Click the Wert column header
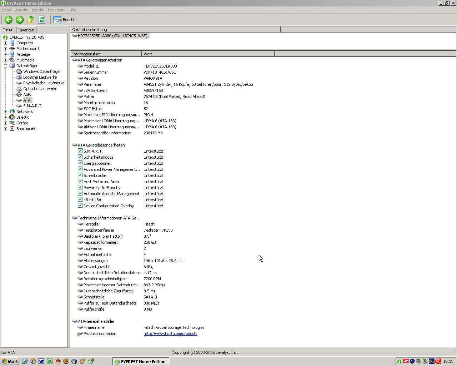 (x=208, y=54)
